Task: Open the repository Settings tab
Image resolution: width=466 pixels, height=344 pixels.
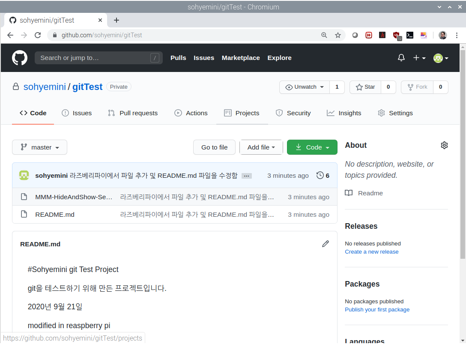Action: (395, 113)
